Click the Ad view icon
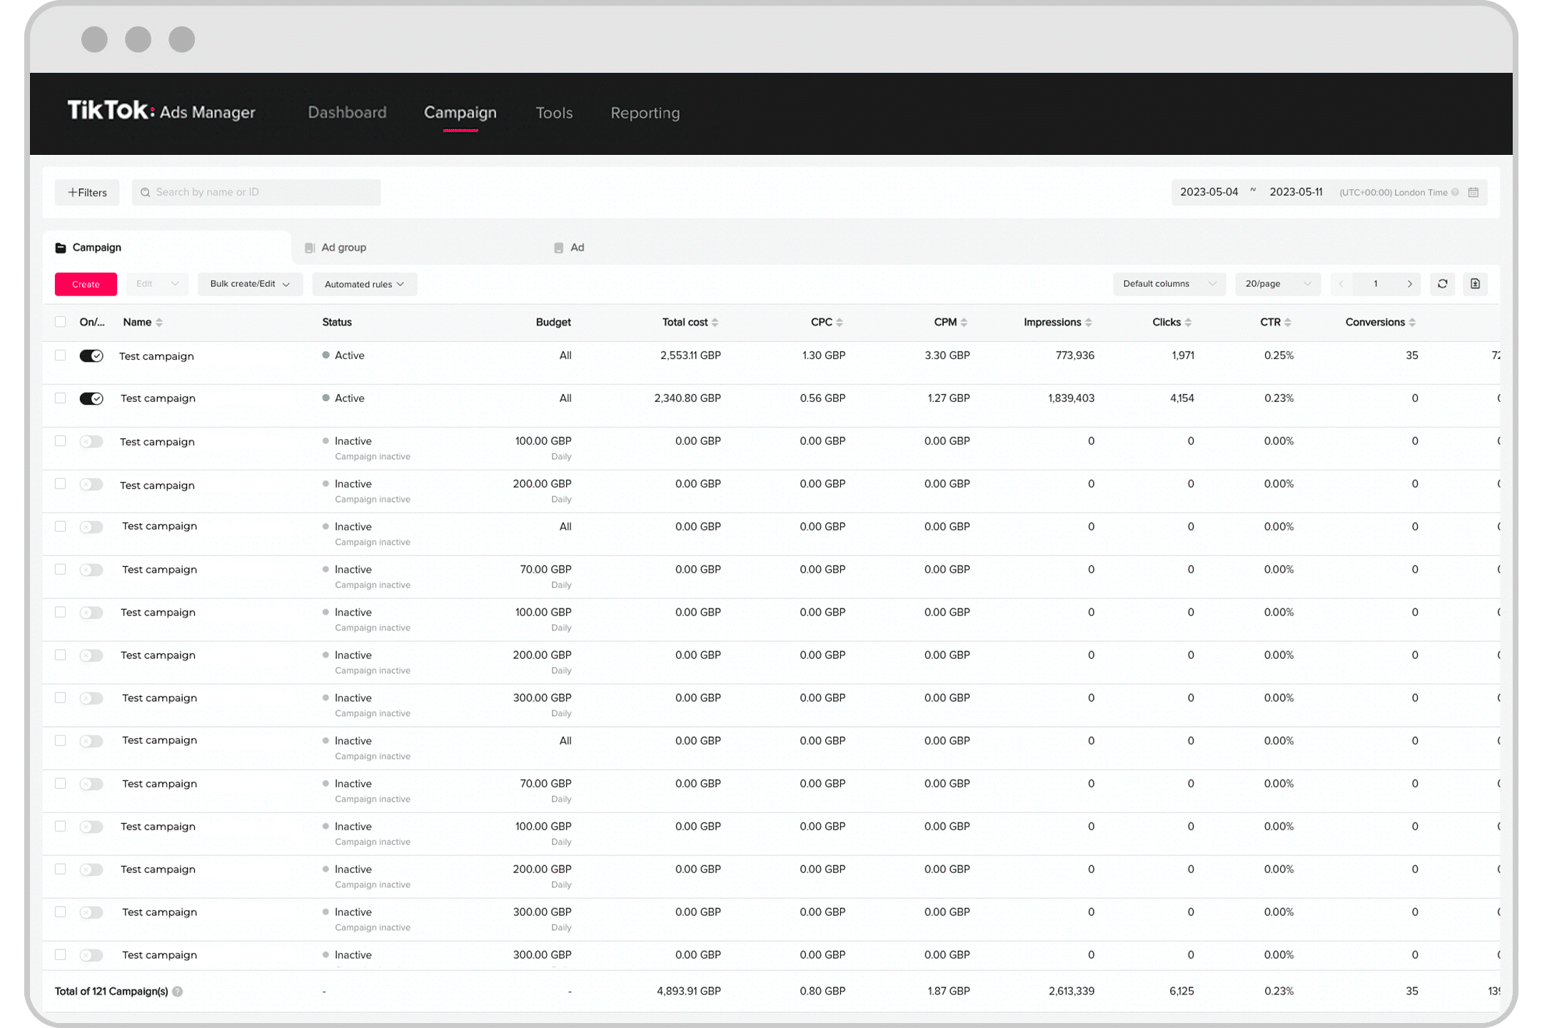 (558, 247)
